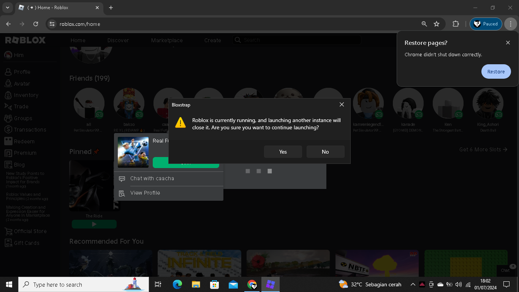Open the Chrome three-dot menu
Image resolution: width=519 pixels, height=292 pixels.
pyautogui.click(x=511, y=24)
